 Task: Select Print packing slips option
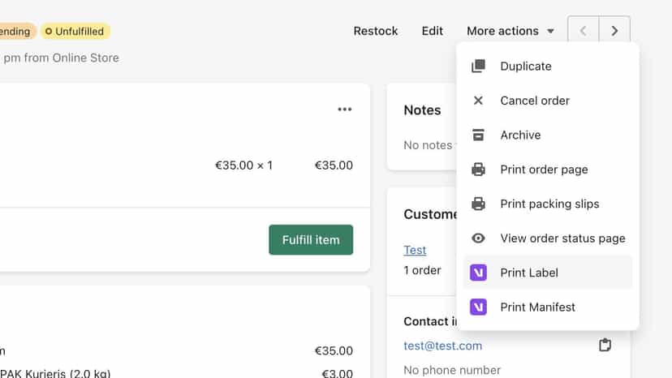[548, 204]
